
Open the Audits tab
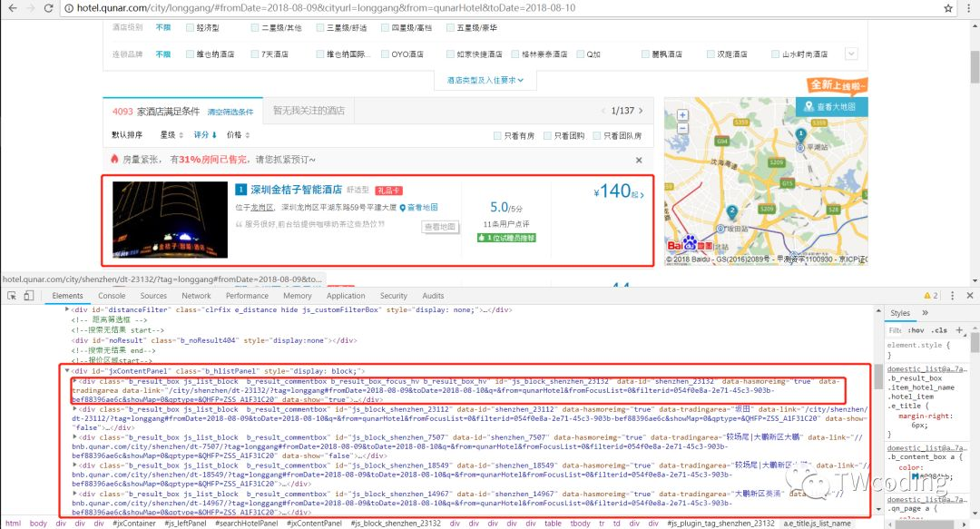433,296
